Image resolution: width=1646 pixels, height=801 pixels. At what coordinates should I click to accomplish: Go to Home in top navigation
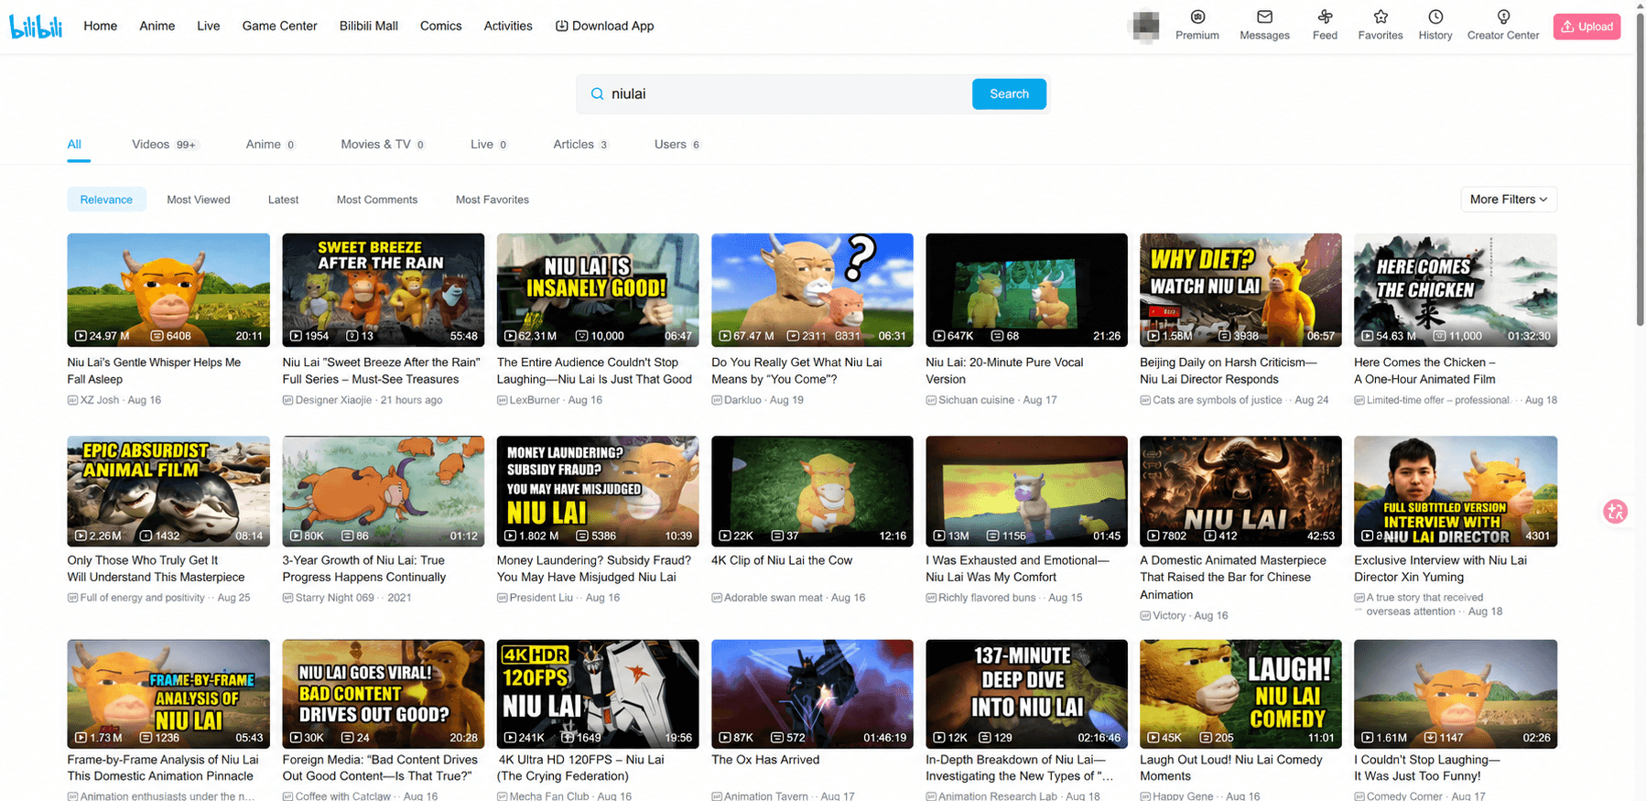[x=101, y=26]
